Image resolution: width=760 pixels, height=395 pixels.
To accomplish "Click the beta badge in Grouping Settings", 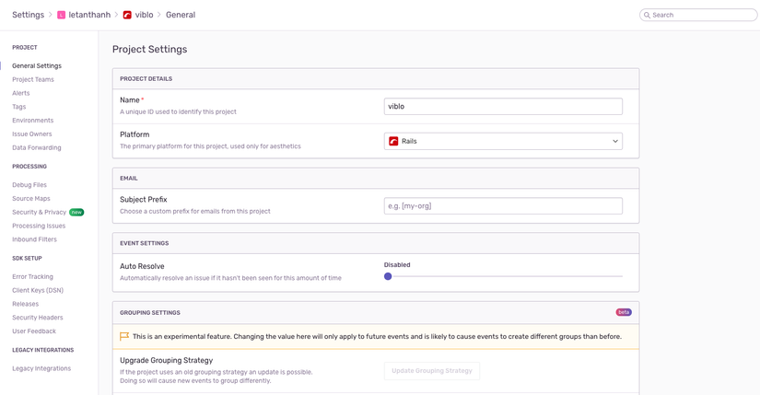I will pyautogui.click(x=624, y=312).
